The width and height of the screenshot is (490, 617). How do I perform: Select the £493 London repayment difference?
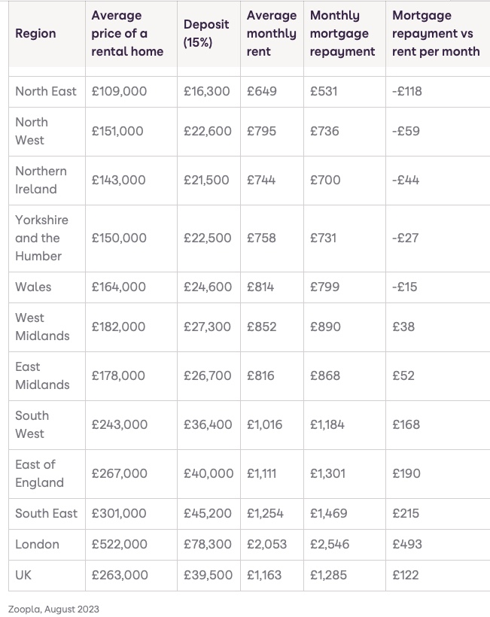pyautogui.click(x=407, y=544)
